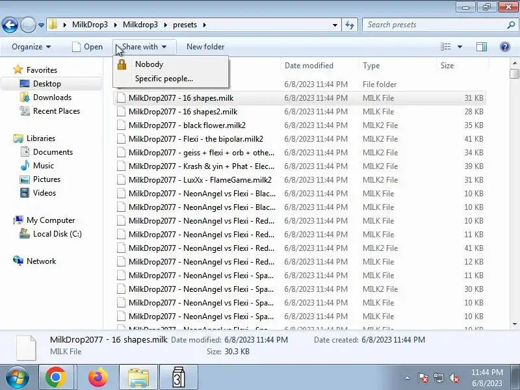Select MilkDrop3 in the address breadcrumb
The image size is (520, 390).
pos(90,25)
